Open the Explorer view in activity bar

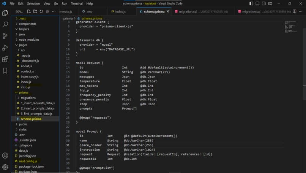pyautogui.click(x=5, y=13)
